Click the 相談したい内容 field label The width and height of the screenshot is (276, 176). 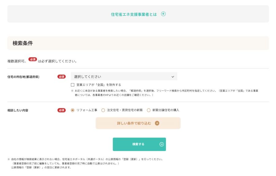click(x=18, y=110)
